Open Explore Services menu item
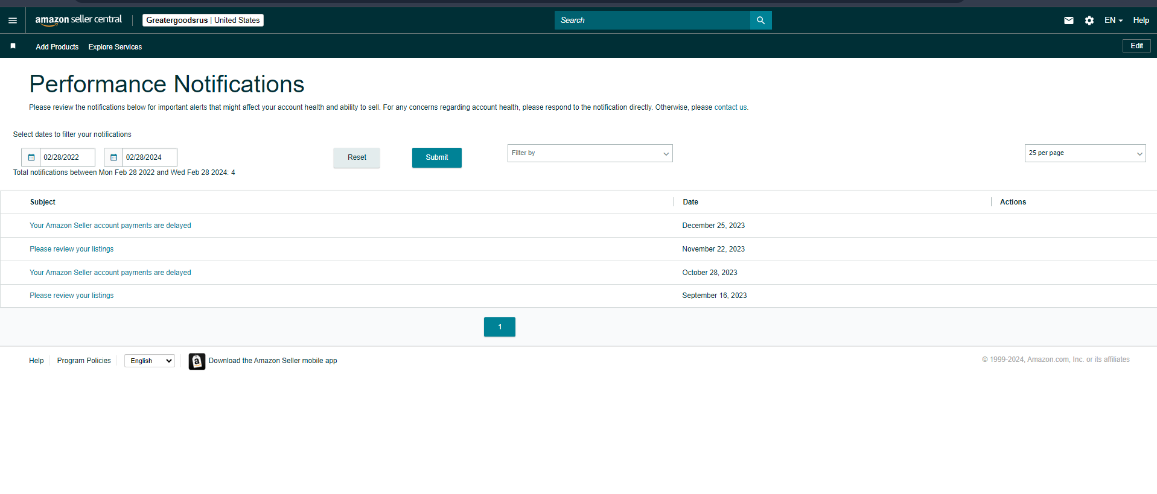Screen dimensions: 1157x494 point(115,46)
